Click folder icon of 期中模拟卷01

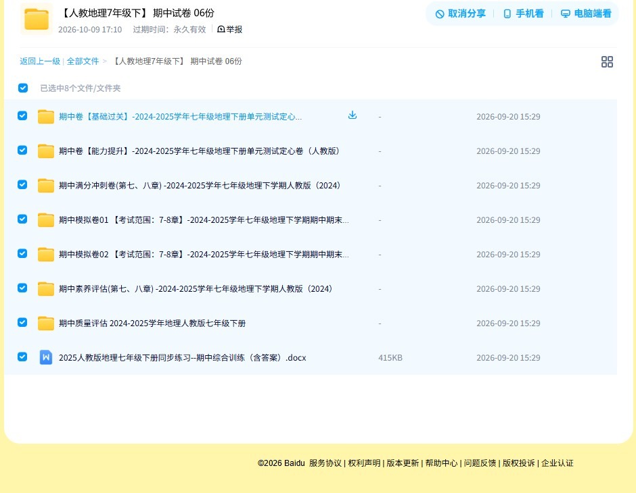(46, 219)
